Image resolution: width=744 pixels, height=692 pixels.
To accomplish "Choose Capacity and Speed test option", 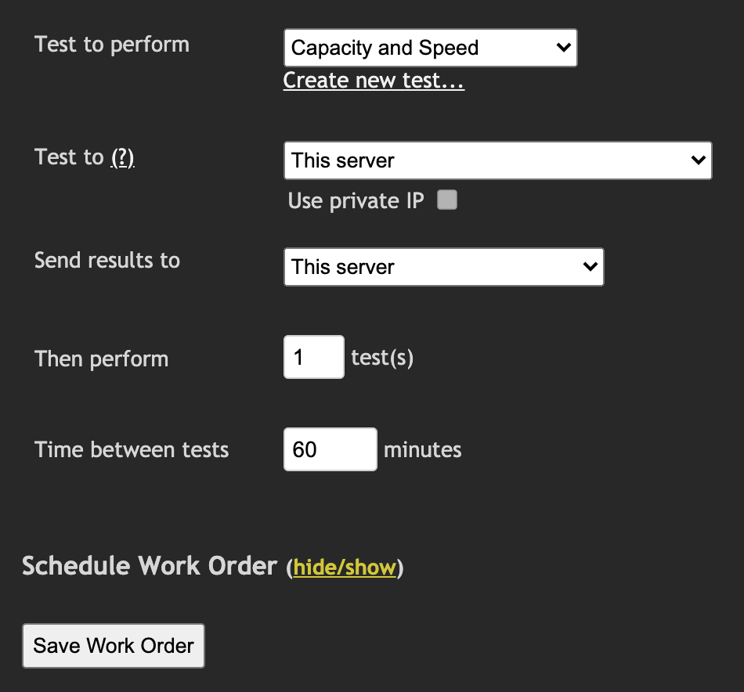I will pos(430,48).
